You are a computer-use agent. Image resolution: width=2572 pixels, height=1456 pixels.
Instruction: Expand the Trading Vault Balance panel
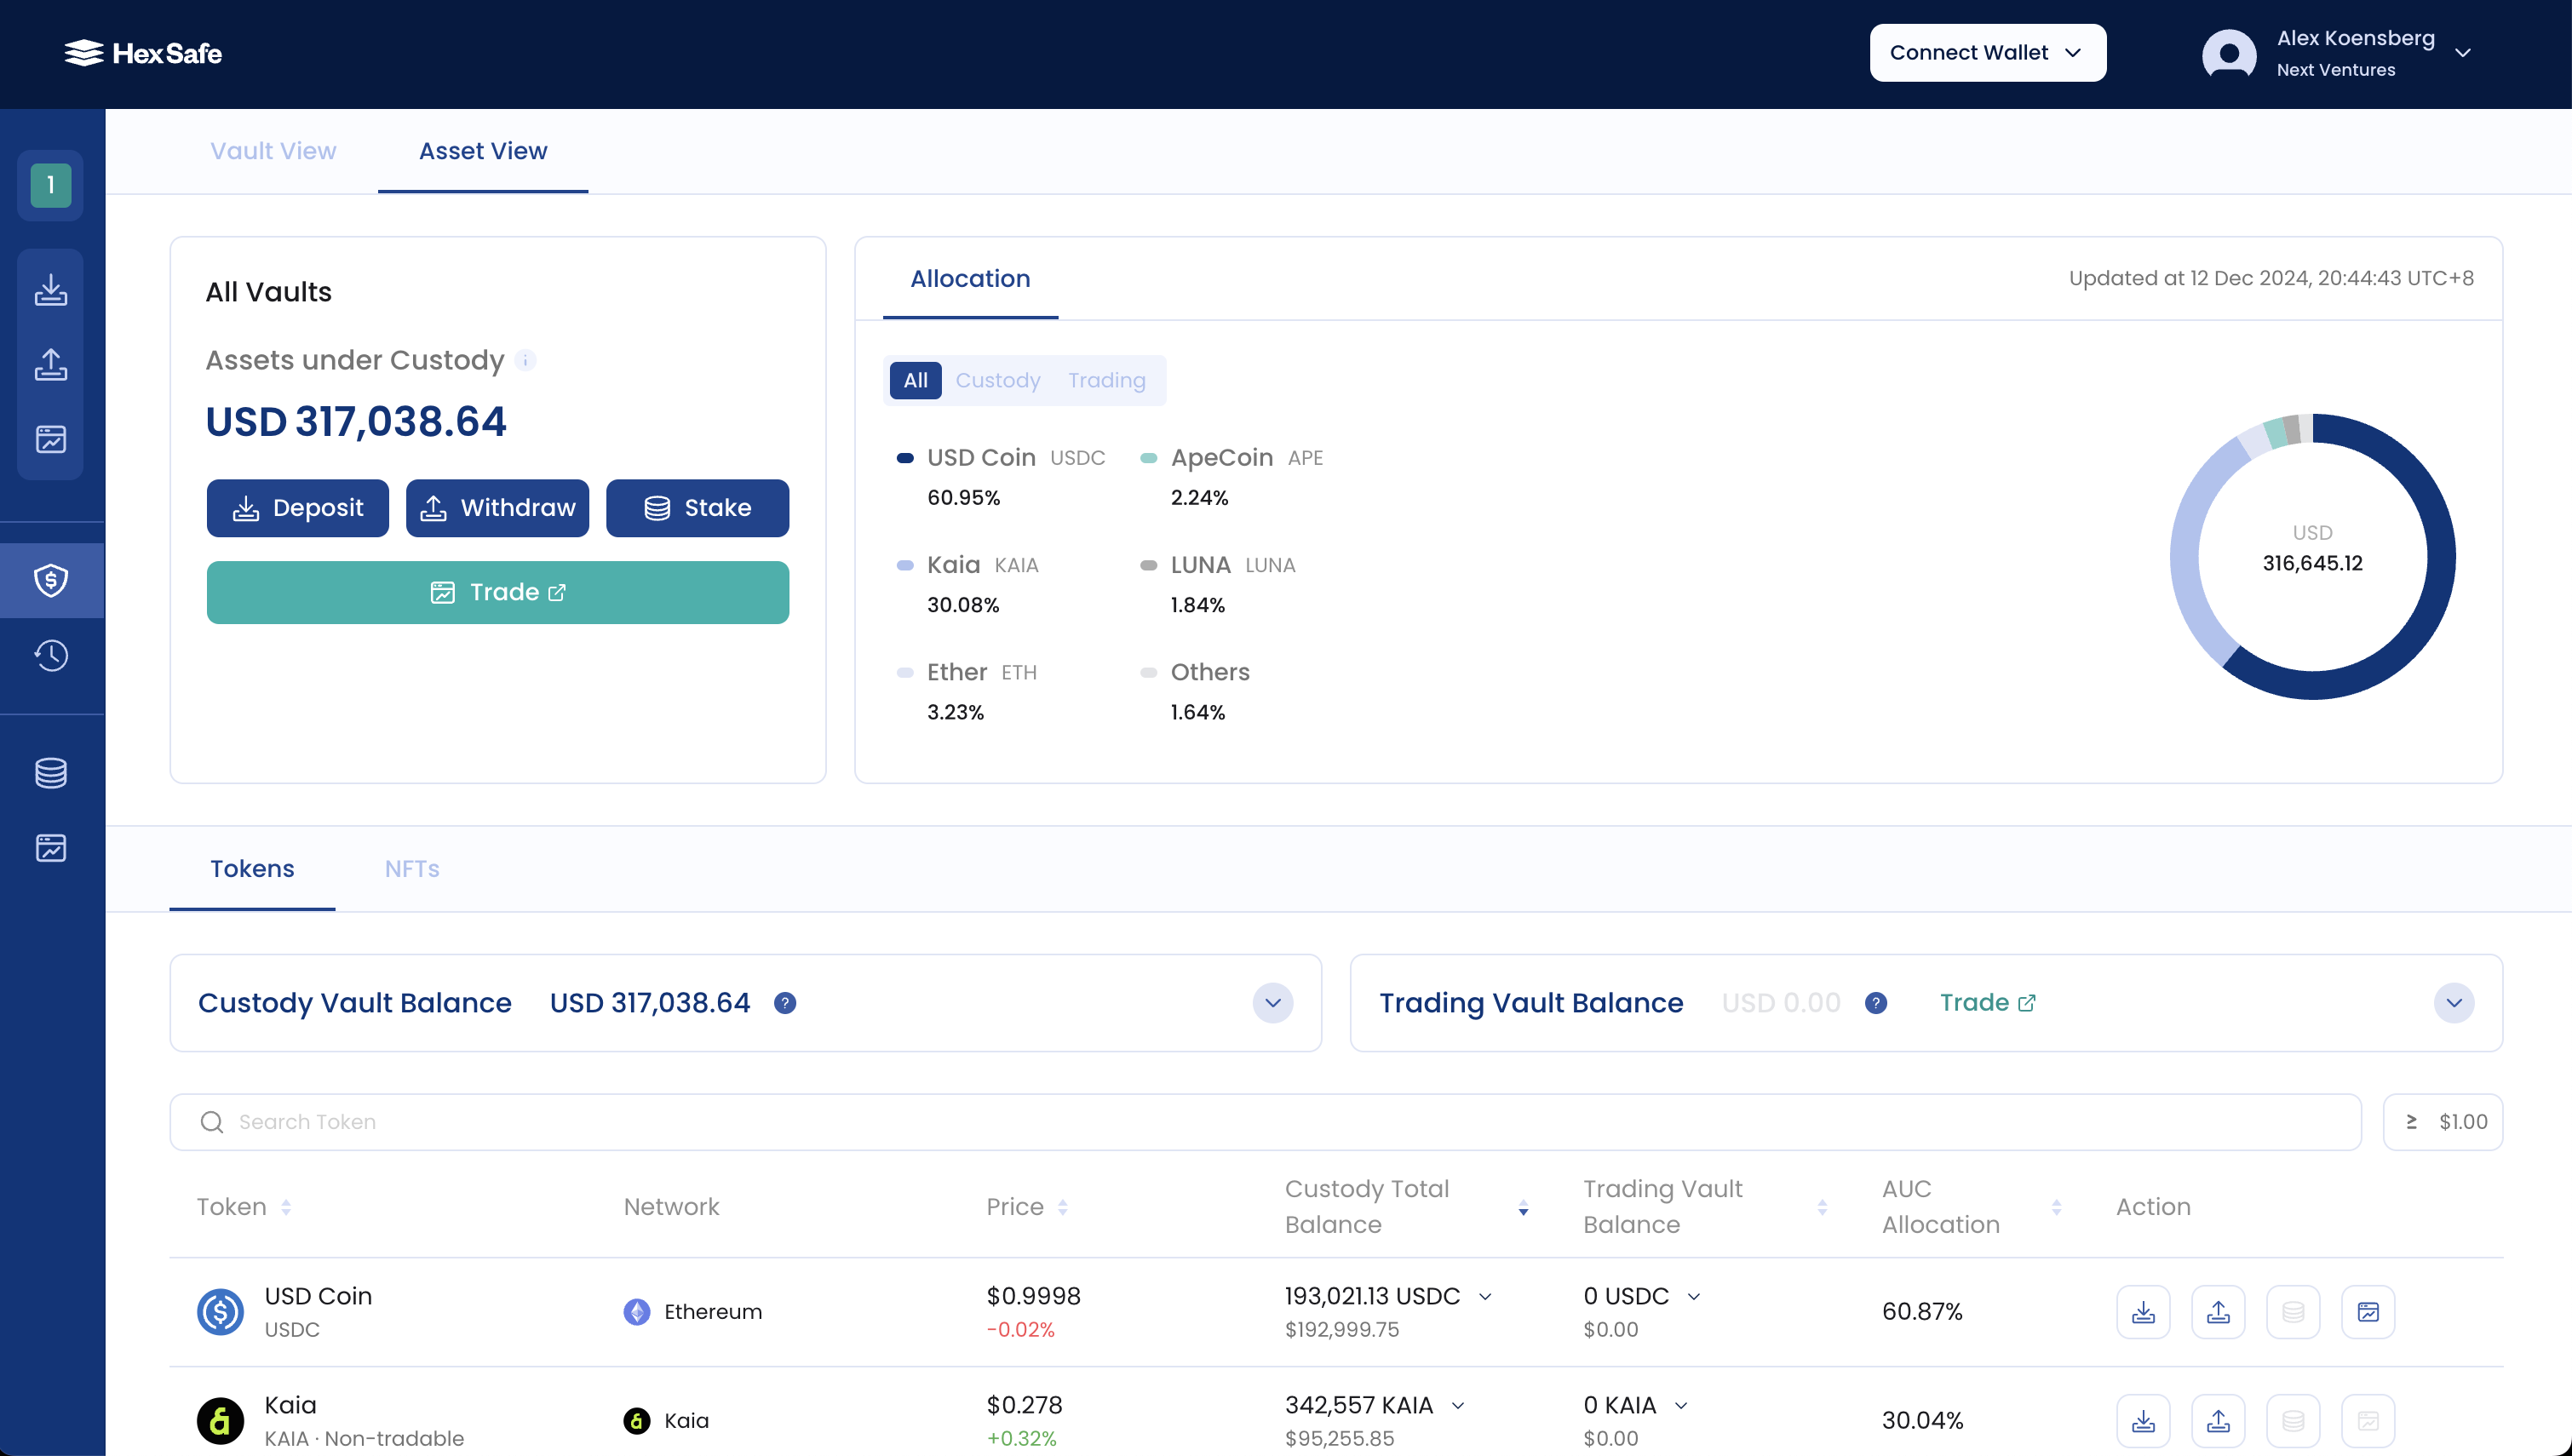click(x=2454, y=1003)
